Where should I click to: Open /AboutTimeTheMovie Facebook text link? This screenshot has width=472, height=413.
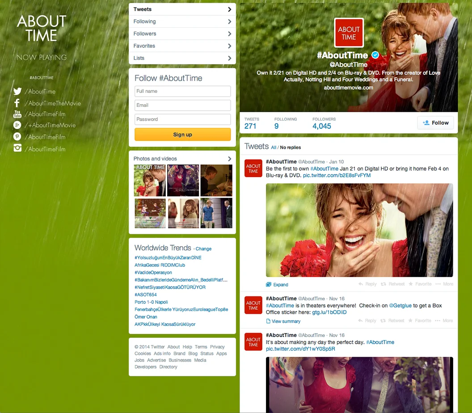coord(53,103)
